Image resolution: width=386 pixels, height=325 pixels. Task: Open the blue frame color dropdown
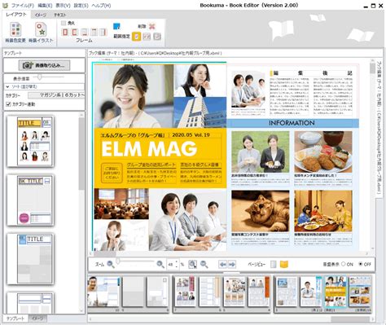pos(116,26)
